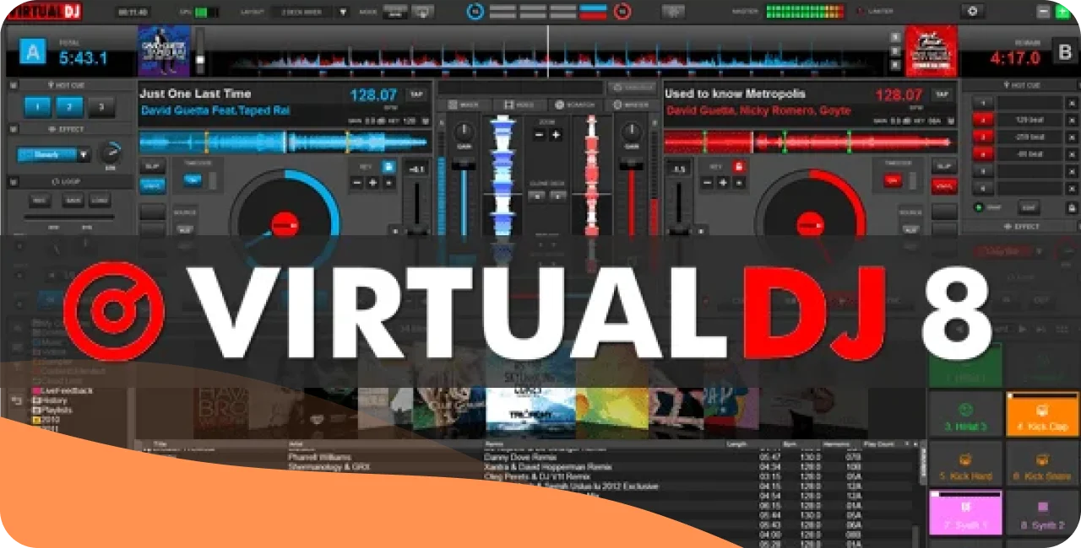Click the deck A effect knob

tap(110, 153)
